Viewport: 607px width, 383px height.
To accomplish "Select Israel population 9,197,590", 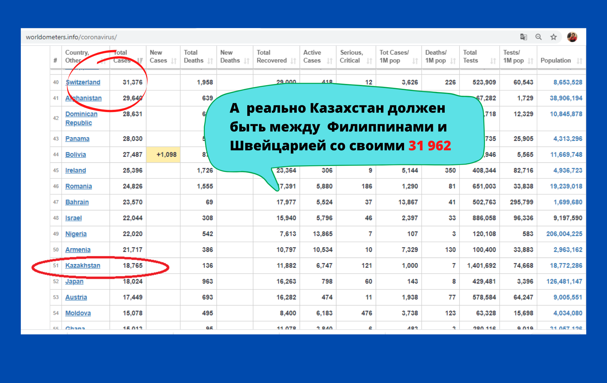I will tap(568, 218).
